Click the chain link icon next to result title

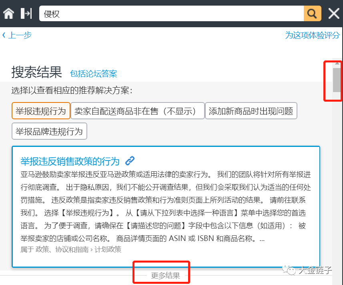click(x=130, y=161)
